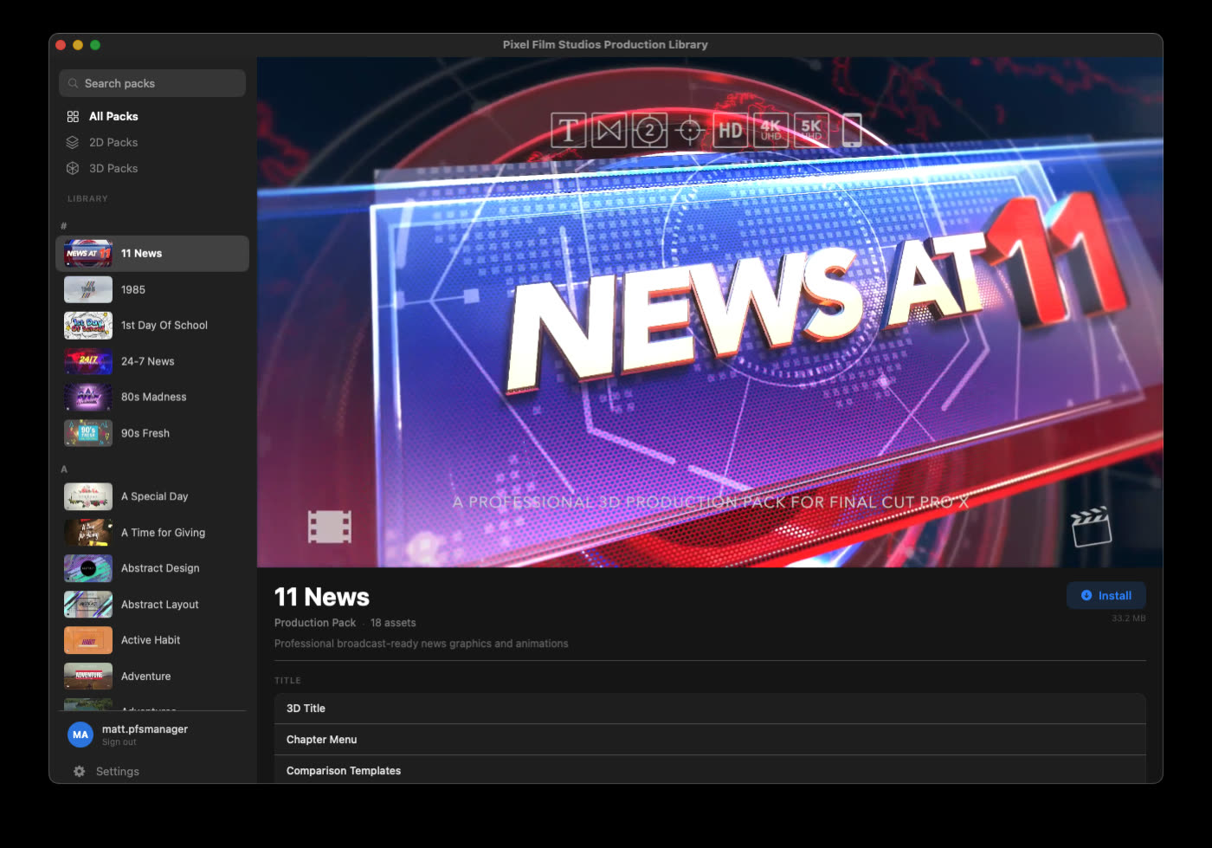The width and height of the screenshot is (1212, 848).
Task: Click the green zoom window button
Action: click(x=95, y=45)
